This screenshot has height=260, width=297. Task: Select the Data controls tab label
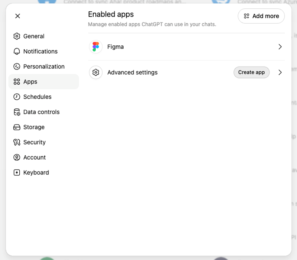(x=41, y=112)
